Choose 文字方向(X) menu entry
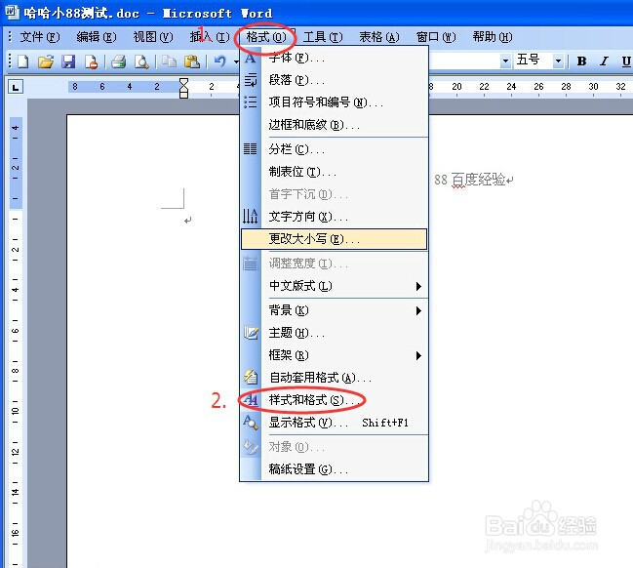 tap(334, 217)
